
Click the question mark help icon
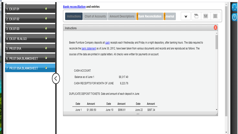coord(235,17)
